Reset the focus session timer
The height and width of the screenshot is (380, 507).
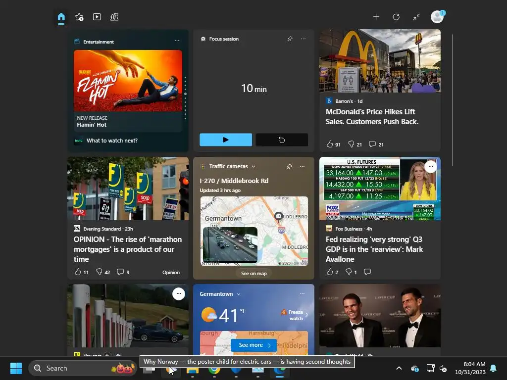282,140
